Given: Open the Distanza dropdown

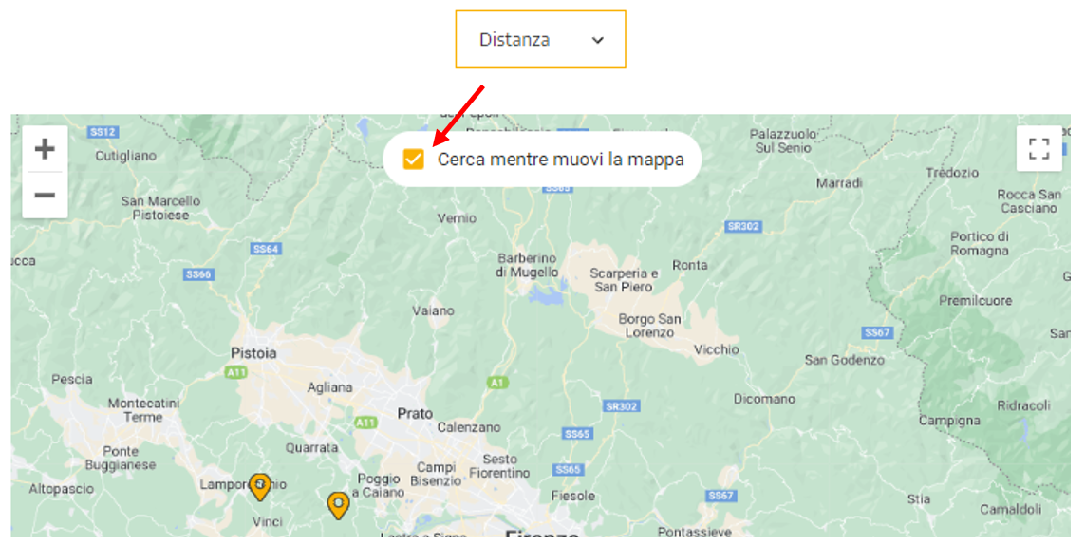Looking at the screenshot, I should [x=540, y=40].
